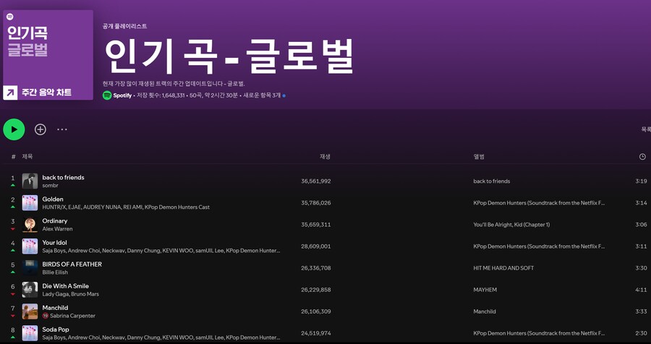The width and height of the screenshot is (651, 344).
Task: Click the green up-arrow under rank 1
Action: (13, 185)
